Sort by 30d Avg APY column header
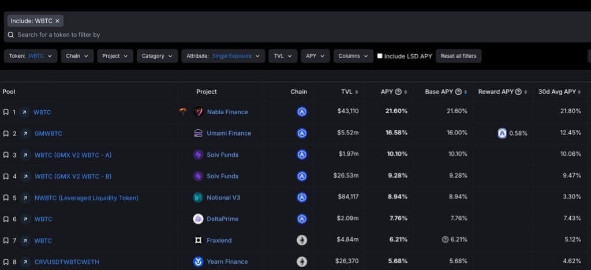The image size is (591, 270). click(560, 92)
